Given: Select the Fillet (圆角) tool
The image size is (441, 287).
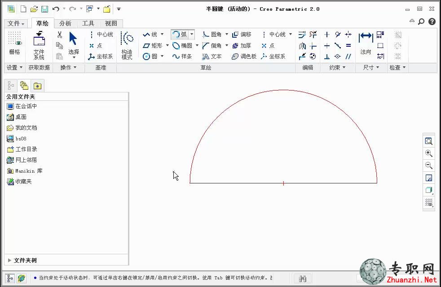Looking at the screenshot, I should coord(212,34).
